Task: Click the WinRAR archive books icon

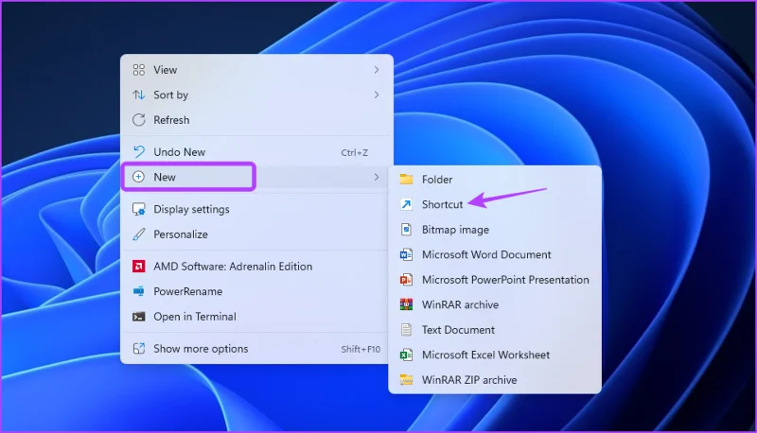Action: (406, 304)
